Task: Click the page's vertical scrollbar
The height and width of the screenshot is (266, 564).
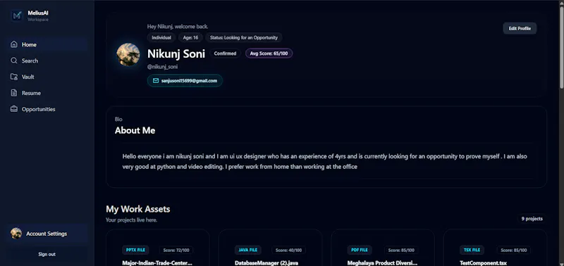Action: pos(561,46)
